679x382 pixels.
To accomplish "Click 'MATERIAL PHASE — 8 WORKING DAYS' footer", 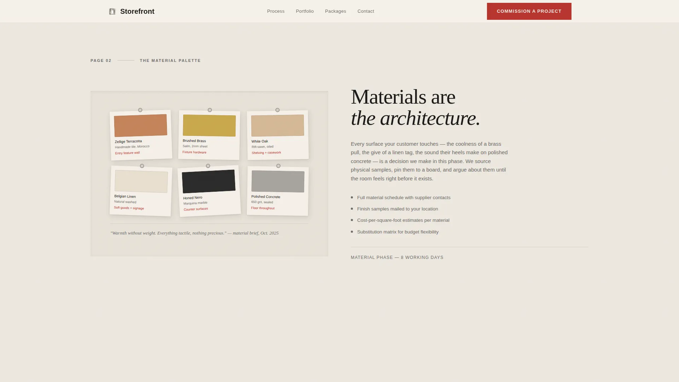I will pyautogui.click(x=397, y=257).
